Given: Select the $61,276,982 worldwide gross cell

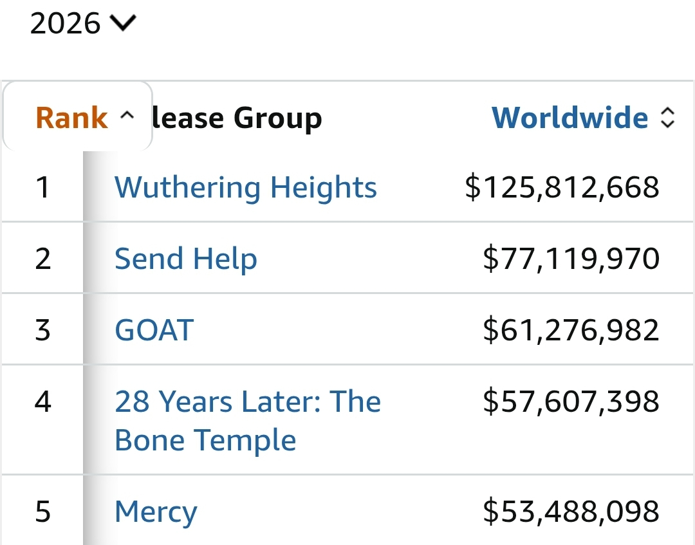Looking at the screenshot, I should tap(571, 330).
